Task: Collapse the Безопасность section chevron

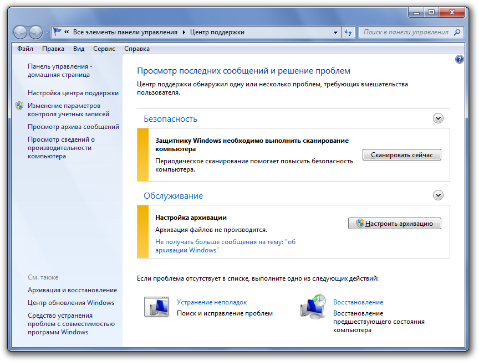Action: [439, 118]
